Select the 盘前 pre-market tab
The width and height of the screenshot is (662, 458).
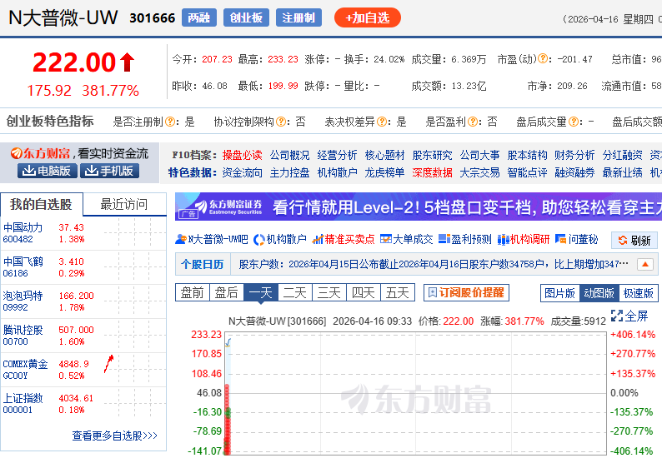pyautogui.click(x=192, y=293)
